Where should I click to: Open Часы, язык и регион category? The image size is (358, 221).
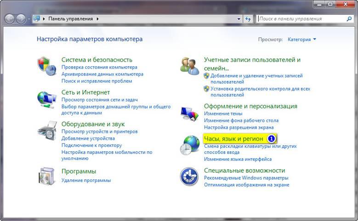coord(233,139)
